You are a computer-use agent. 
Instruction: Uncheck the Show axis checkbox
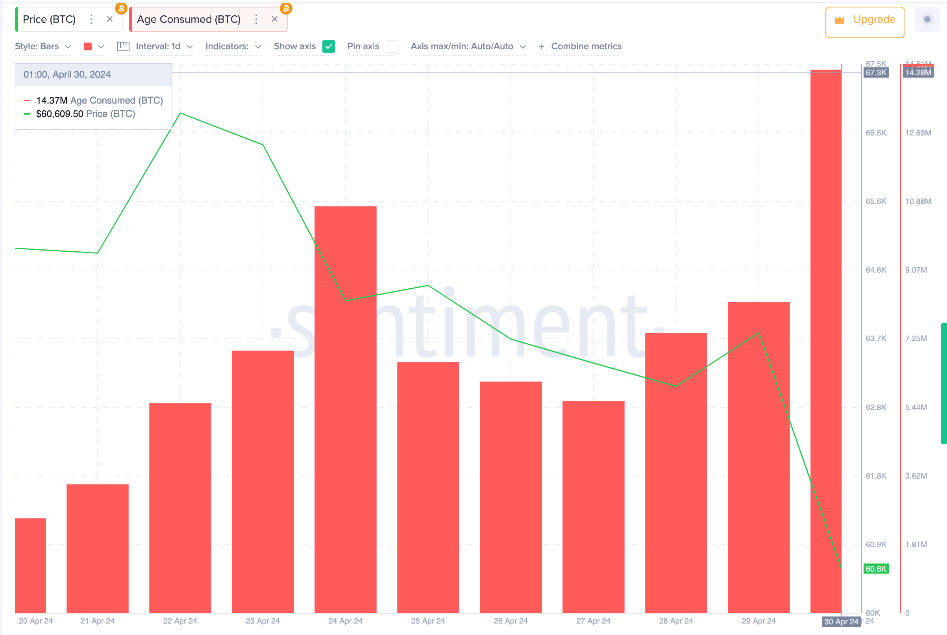pos(329,46)
